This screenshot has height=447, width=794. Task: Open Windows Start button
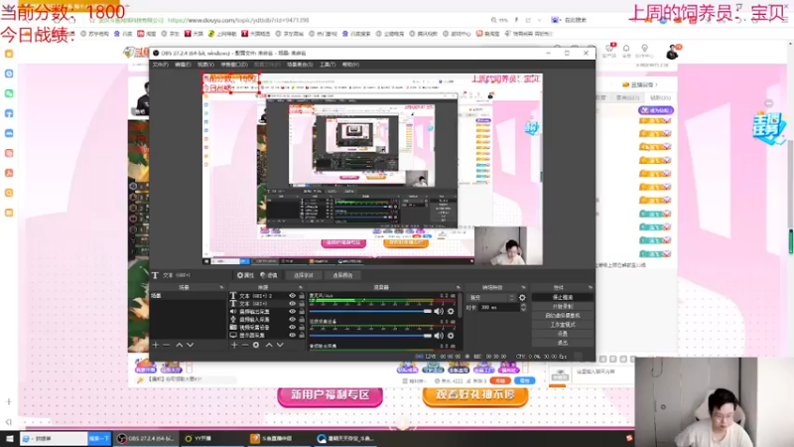9,438
